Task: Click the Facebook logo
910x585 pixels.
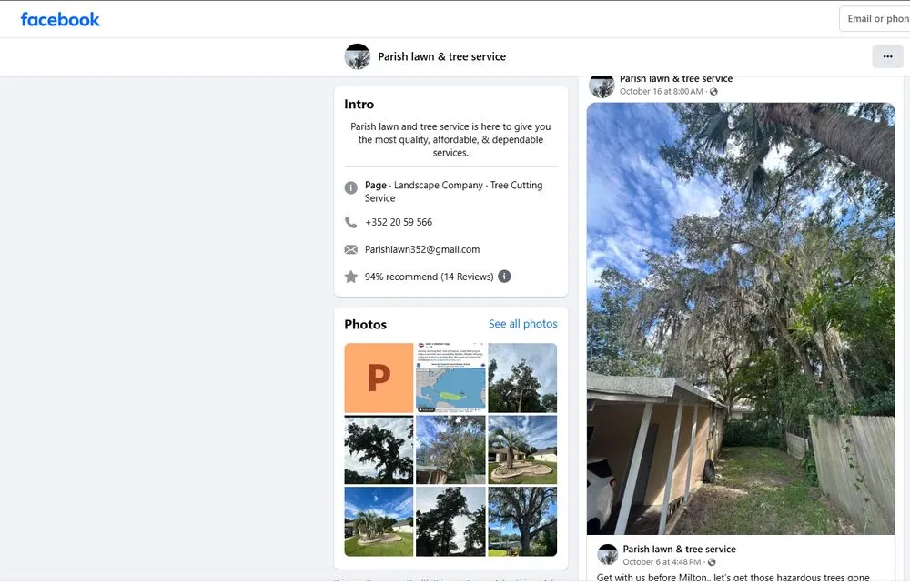Action: 60,19
